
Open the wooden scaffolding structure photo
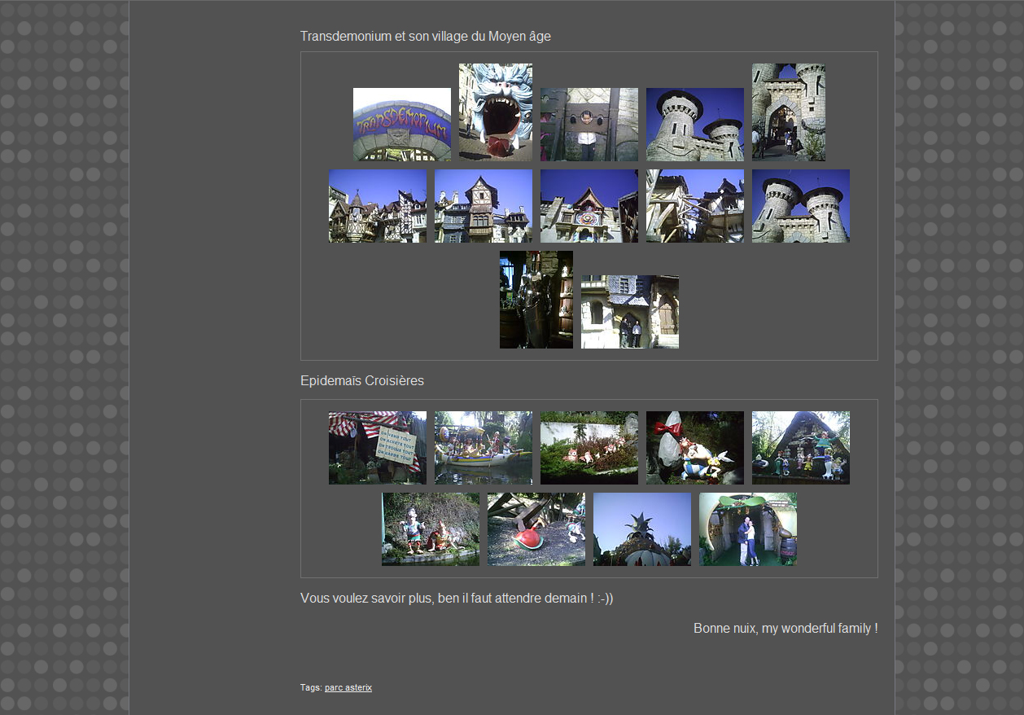click(x=694, y=206)
